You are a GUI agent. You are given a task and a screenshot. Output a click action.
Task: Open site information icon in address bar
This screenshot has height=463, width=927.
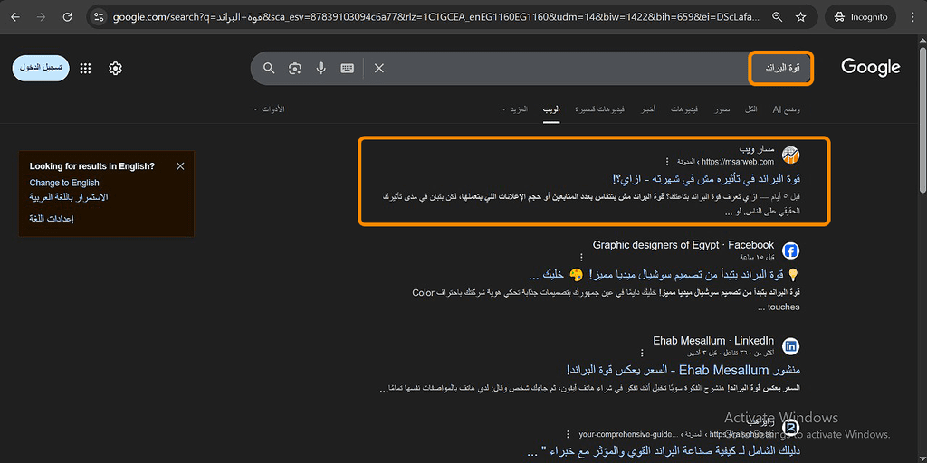[x=99, y=17]
